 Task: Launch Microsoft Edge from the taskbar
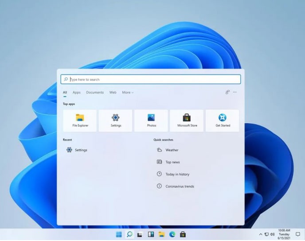point(172,235)
